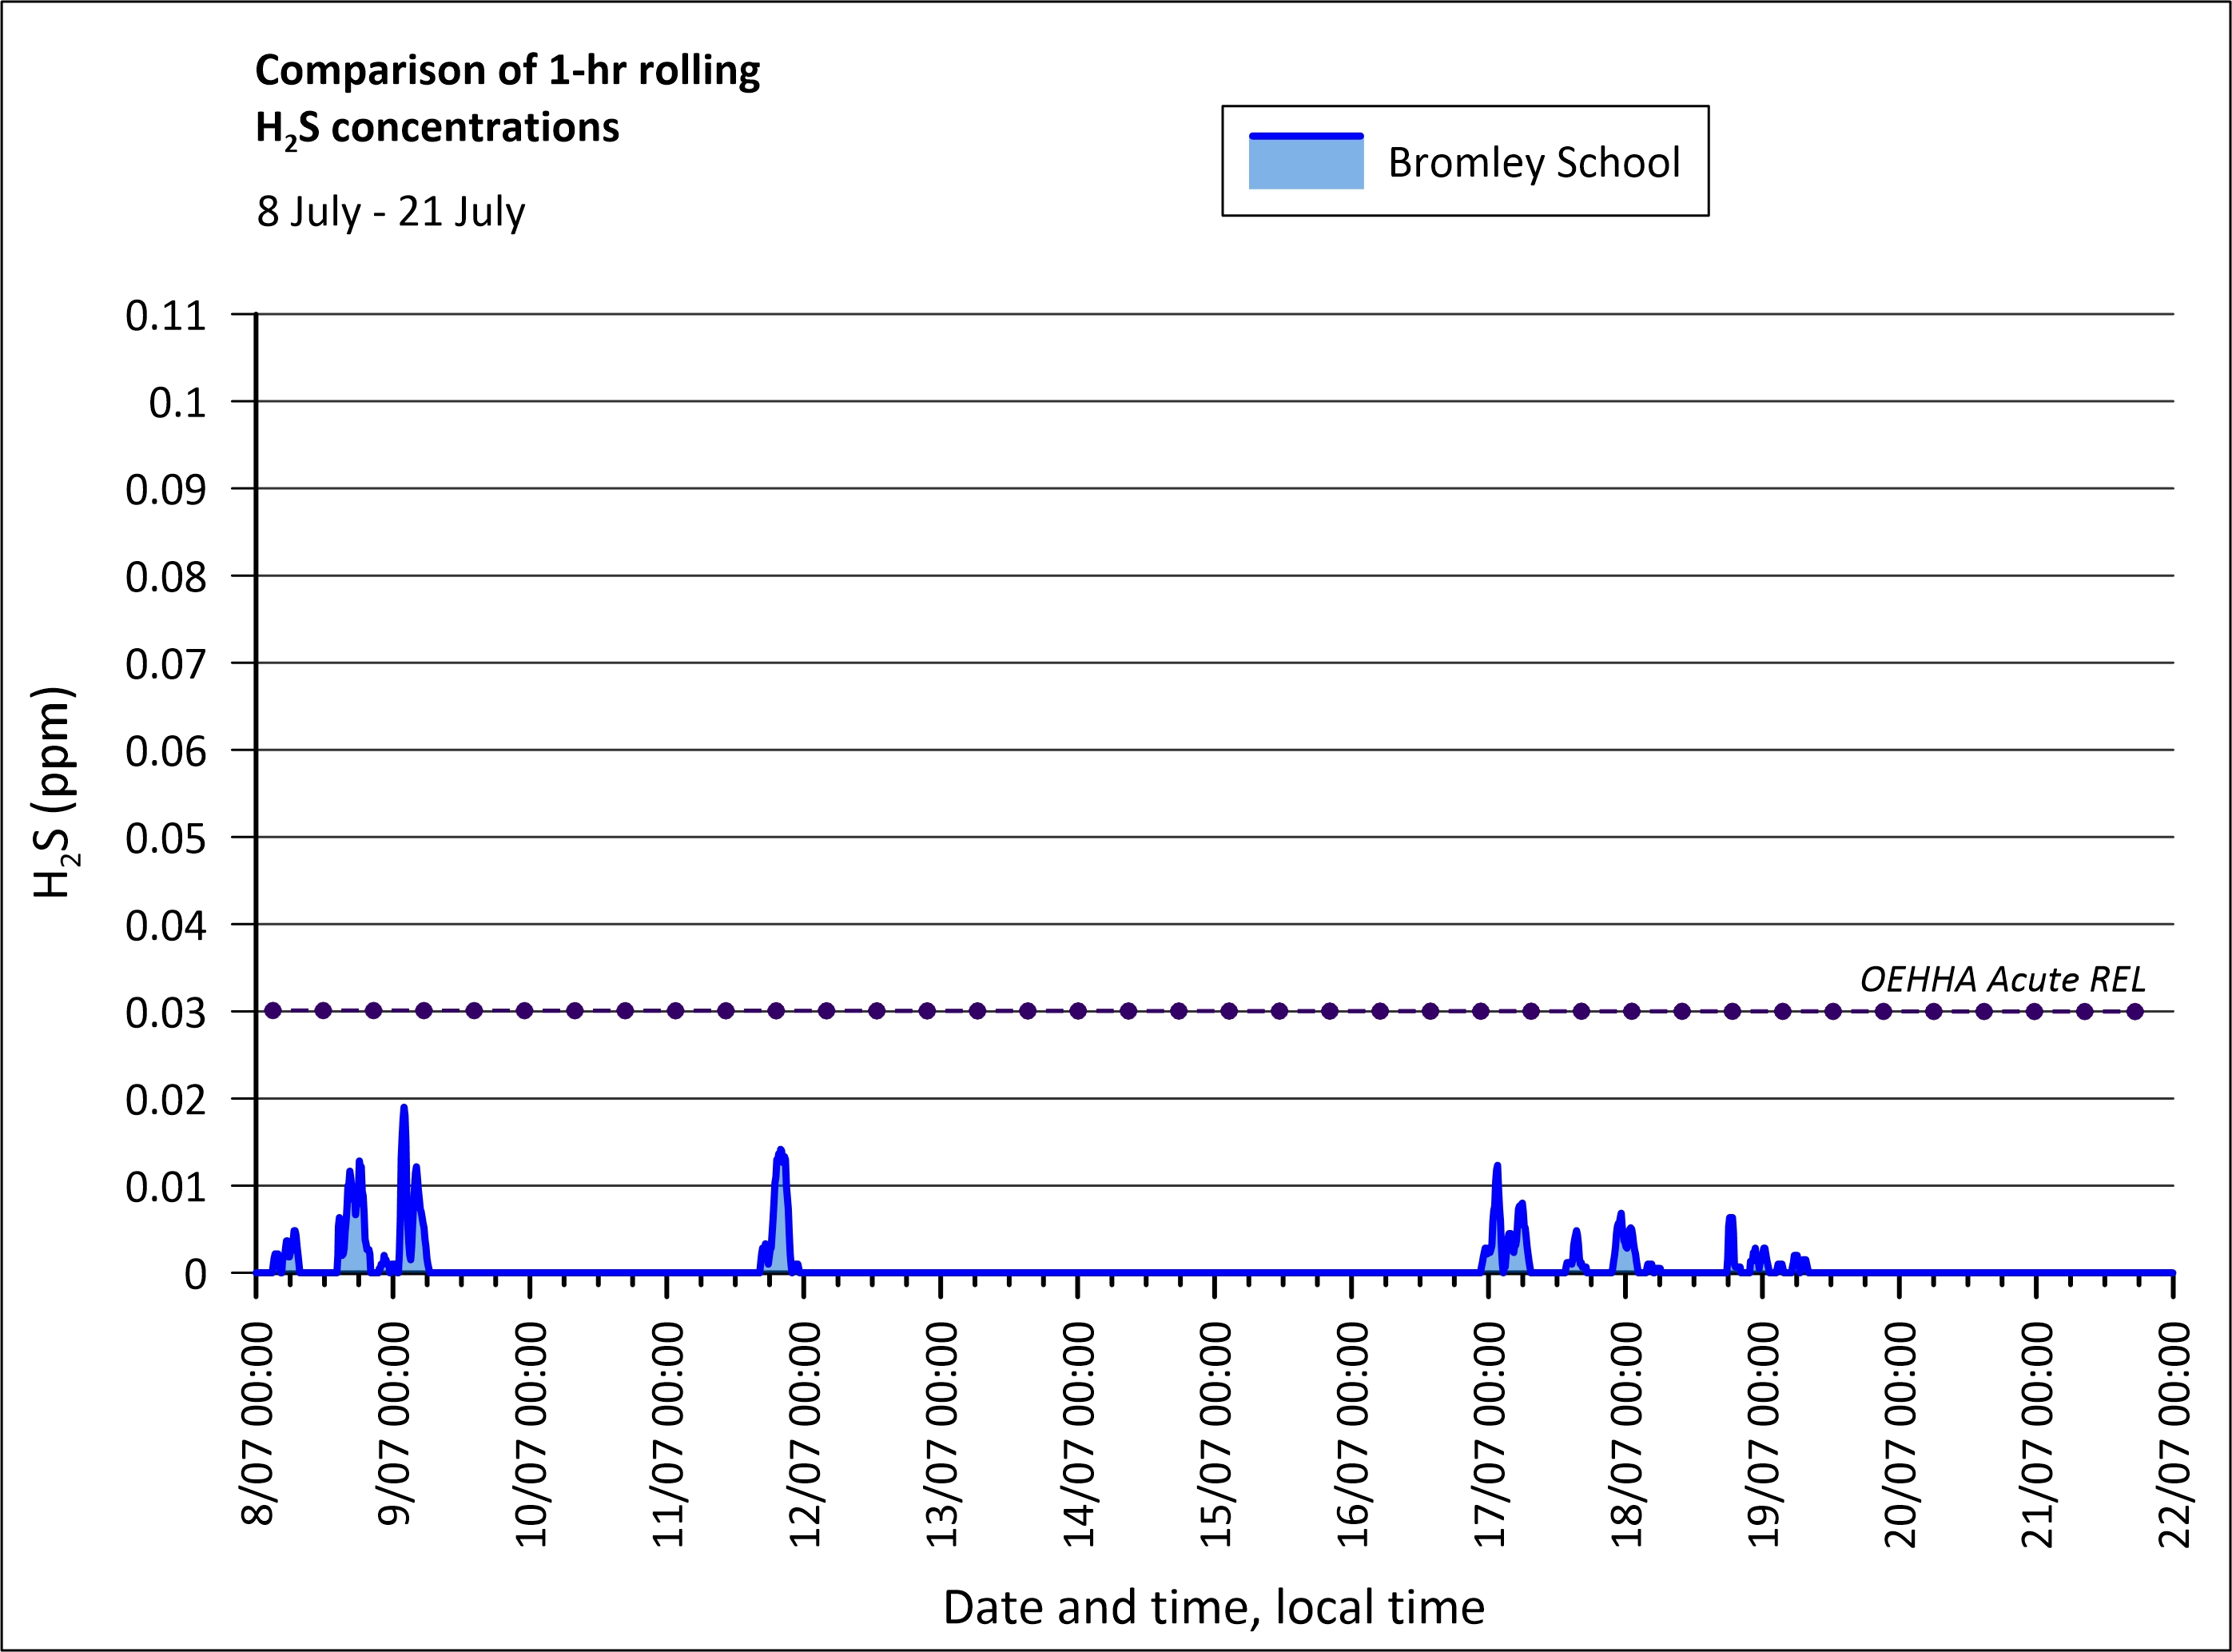Click the 8/07 00:00 x-axis label
This screenshot has width=2232, height=1652.
tap(257, 1423)
